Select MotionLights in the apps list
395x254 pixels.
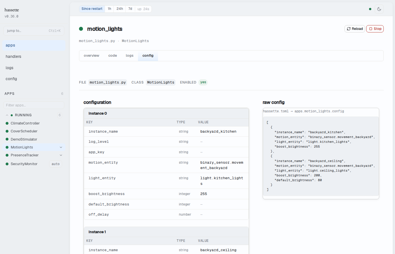pyautogui.click(x=22, y=147)
